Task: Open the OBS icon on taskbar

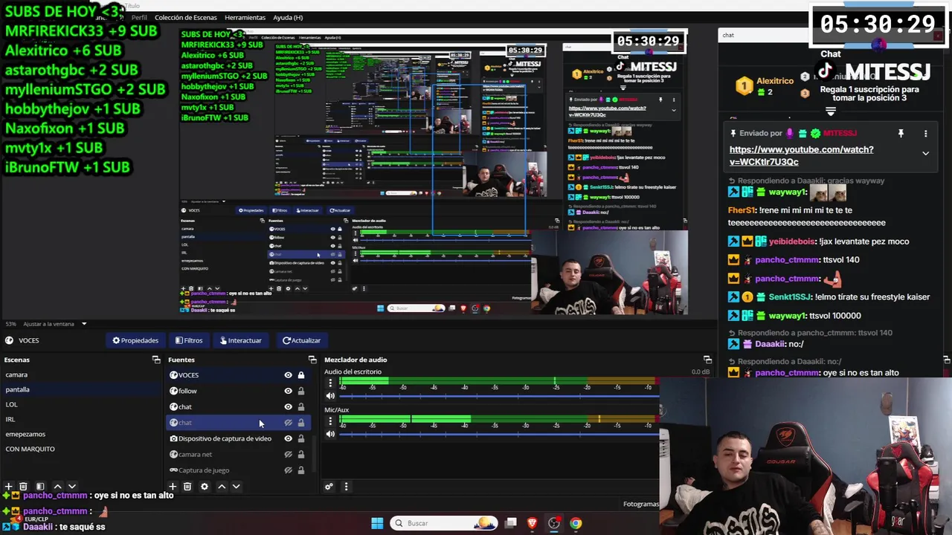Action: click(554, 523)
